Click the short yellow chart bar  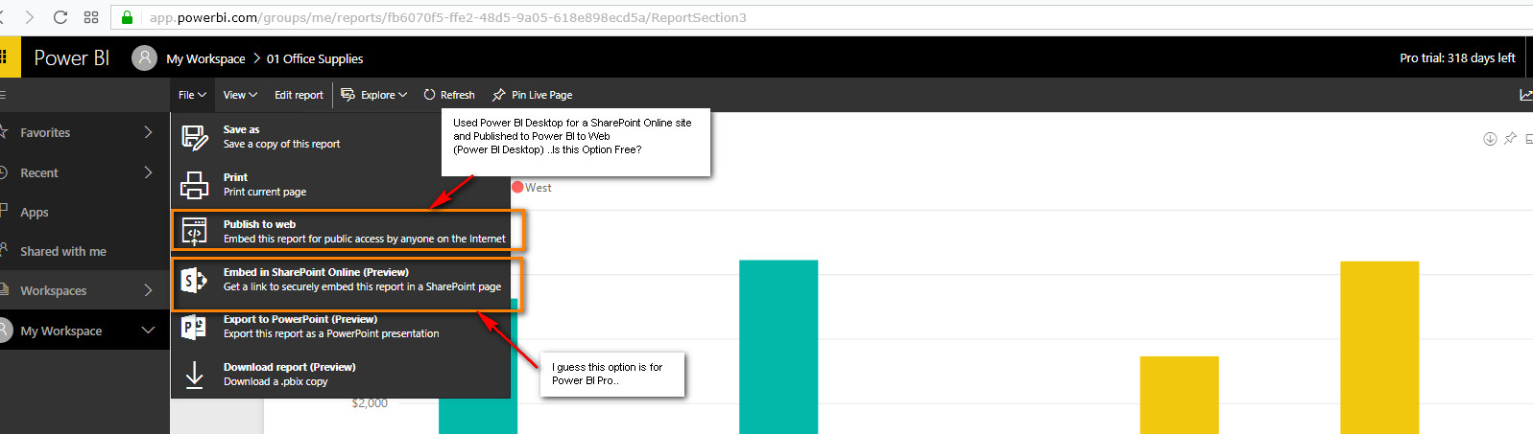pyautogui.click(x=1179, y=395)
